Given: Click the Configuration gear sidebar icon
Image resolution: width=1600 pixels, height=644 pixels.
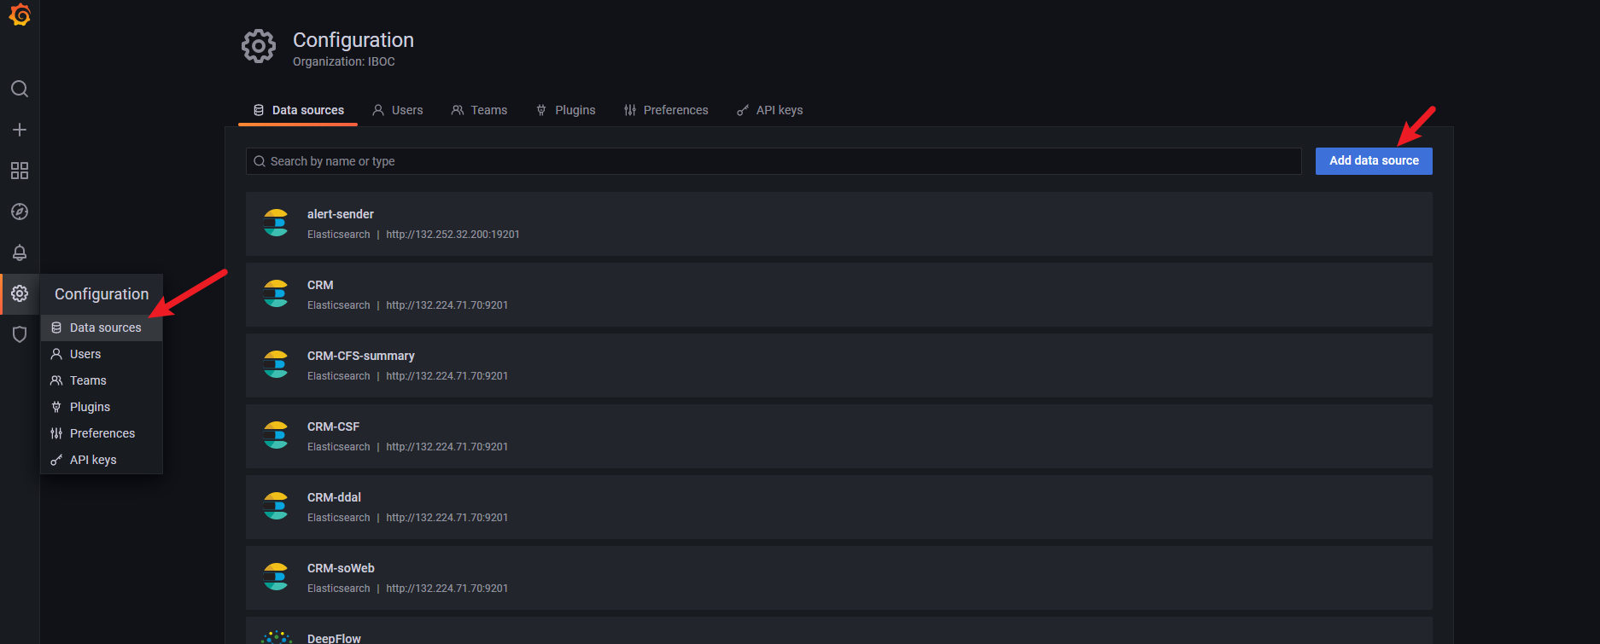Looking at the screenshot, I should pyautogui.click(x=20, y=293).
